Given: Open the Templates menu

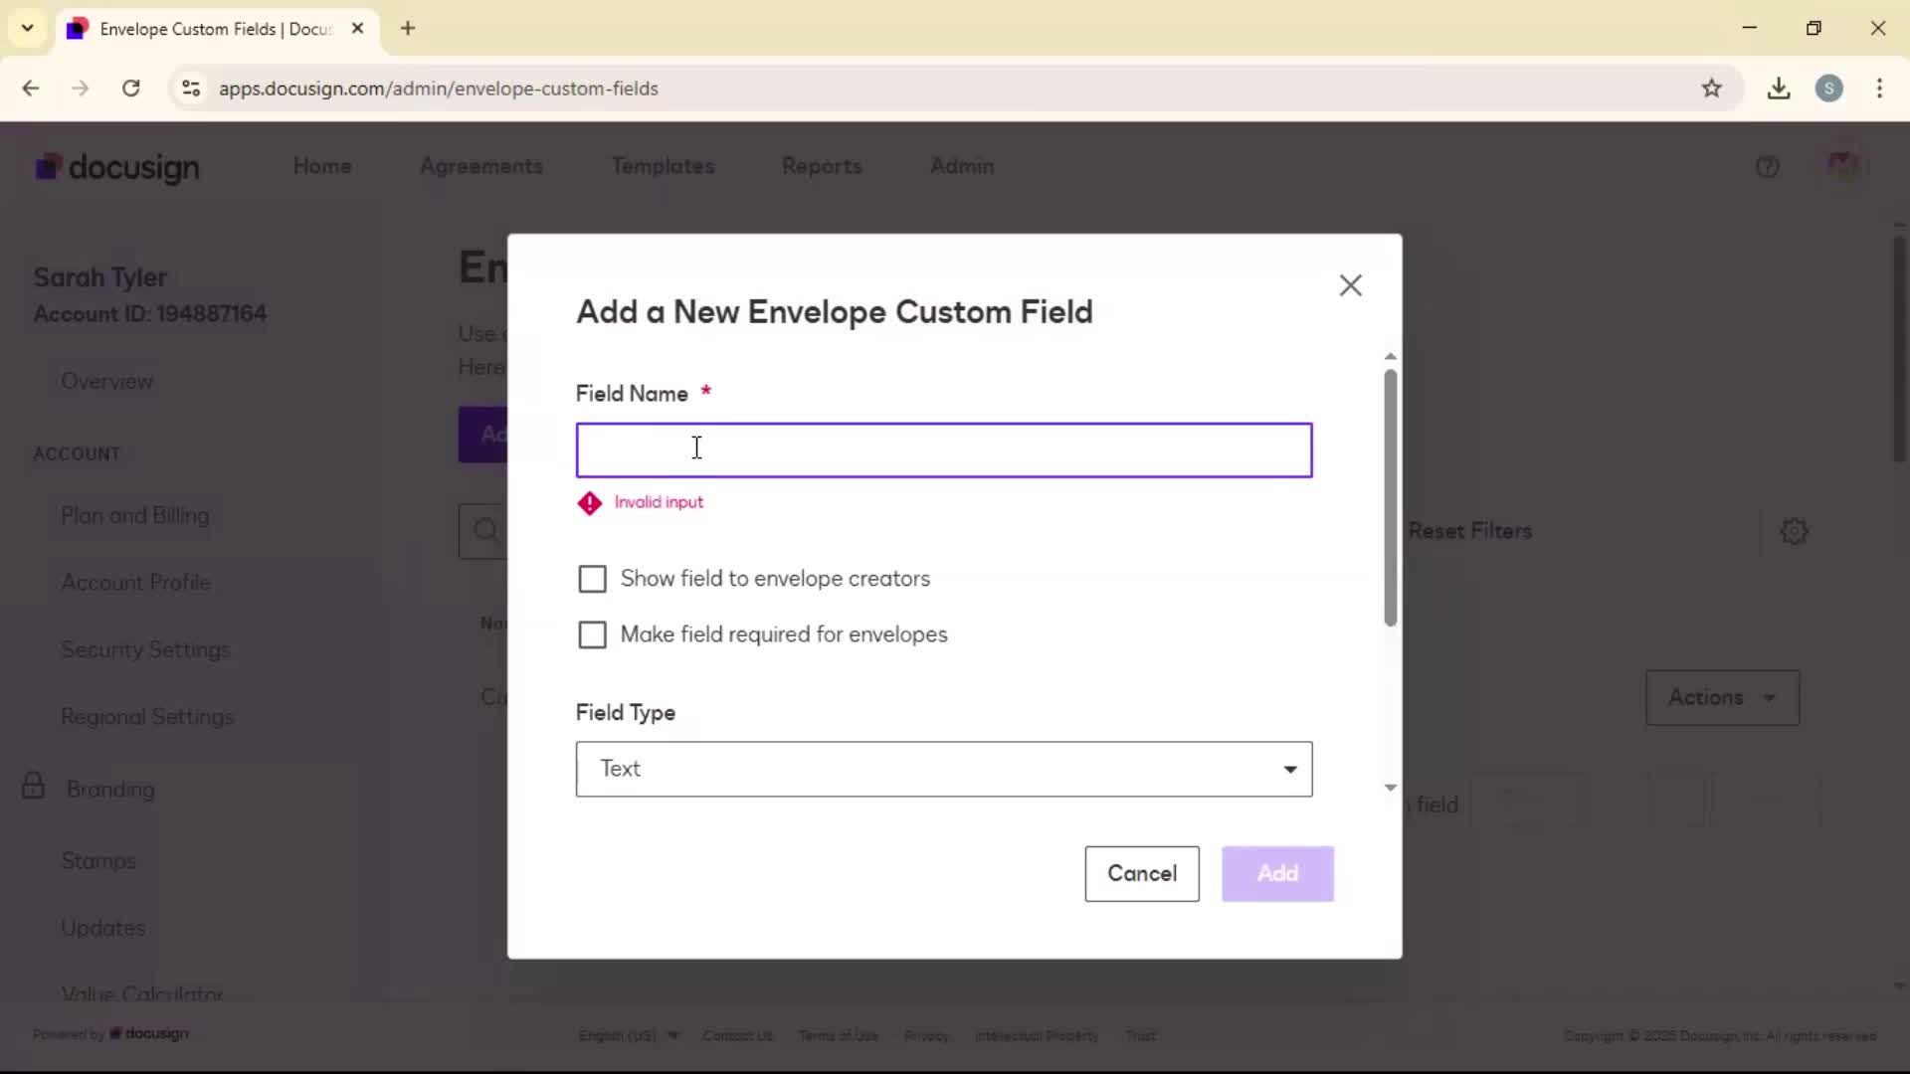Looking at the screenshot, I should tap(664, 166).
